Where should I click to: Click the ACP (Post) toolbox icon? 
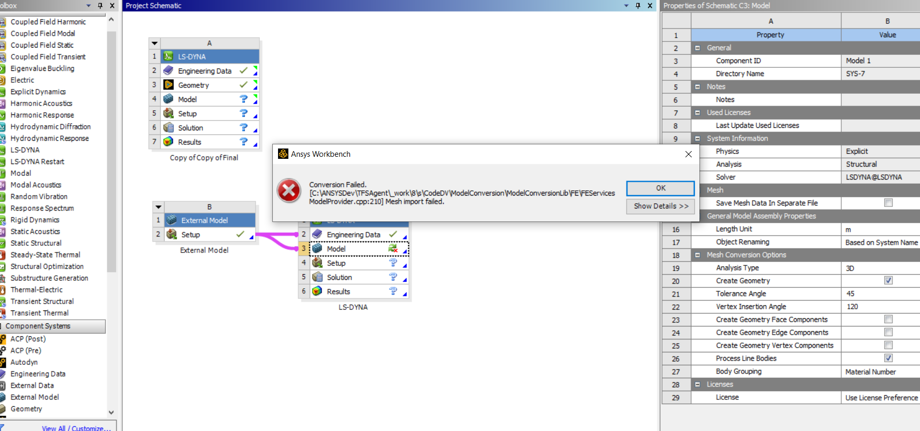coord(3,339)
